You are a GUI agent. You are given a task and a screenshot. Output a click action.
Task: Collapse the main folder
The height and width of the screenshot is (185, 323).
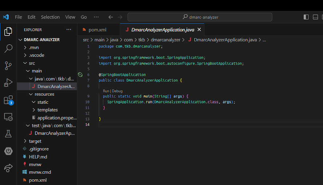coord(47,71)
